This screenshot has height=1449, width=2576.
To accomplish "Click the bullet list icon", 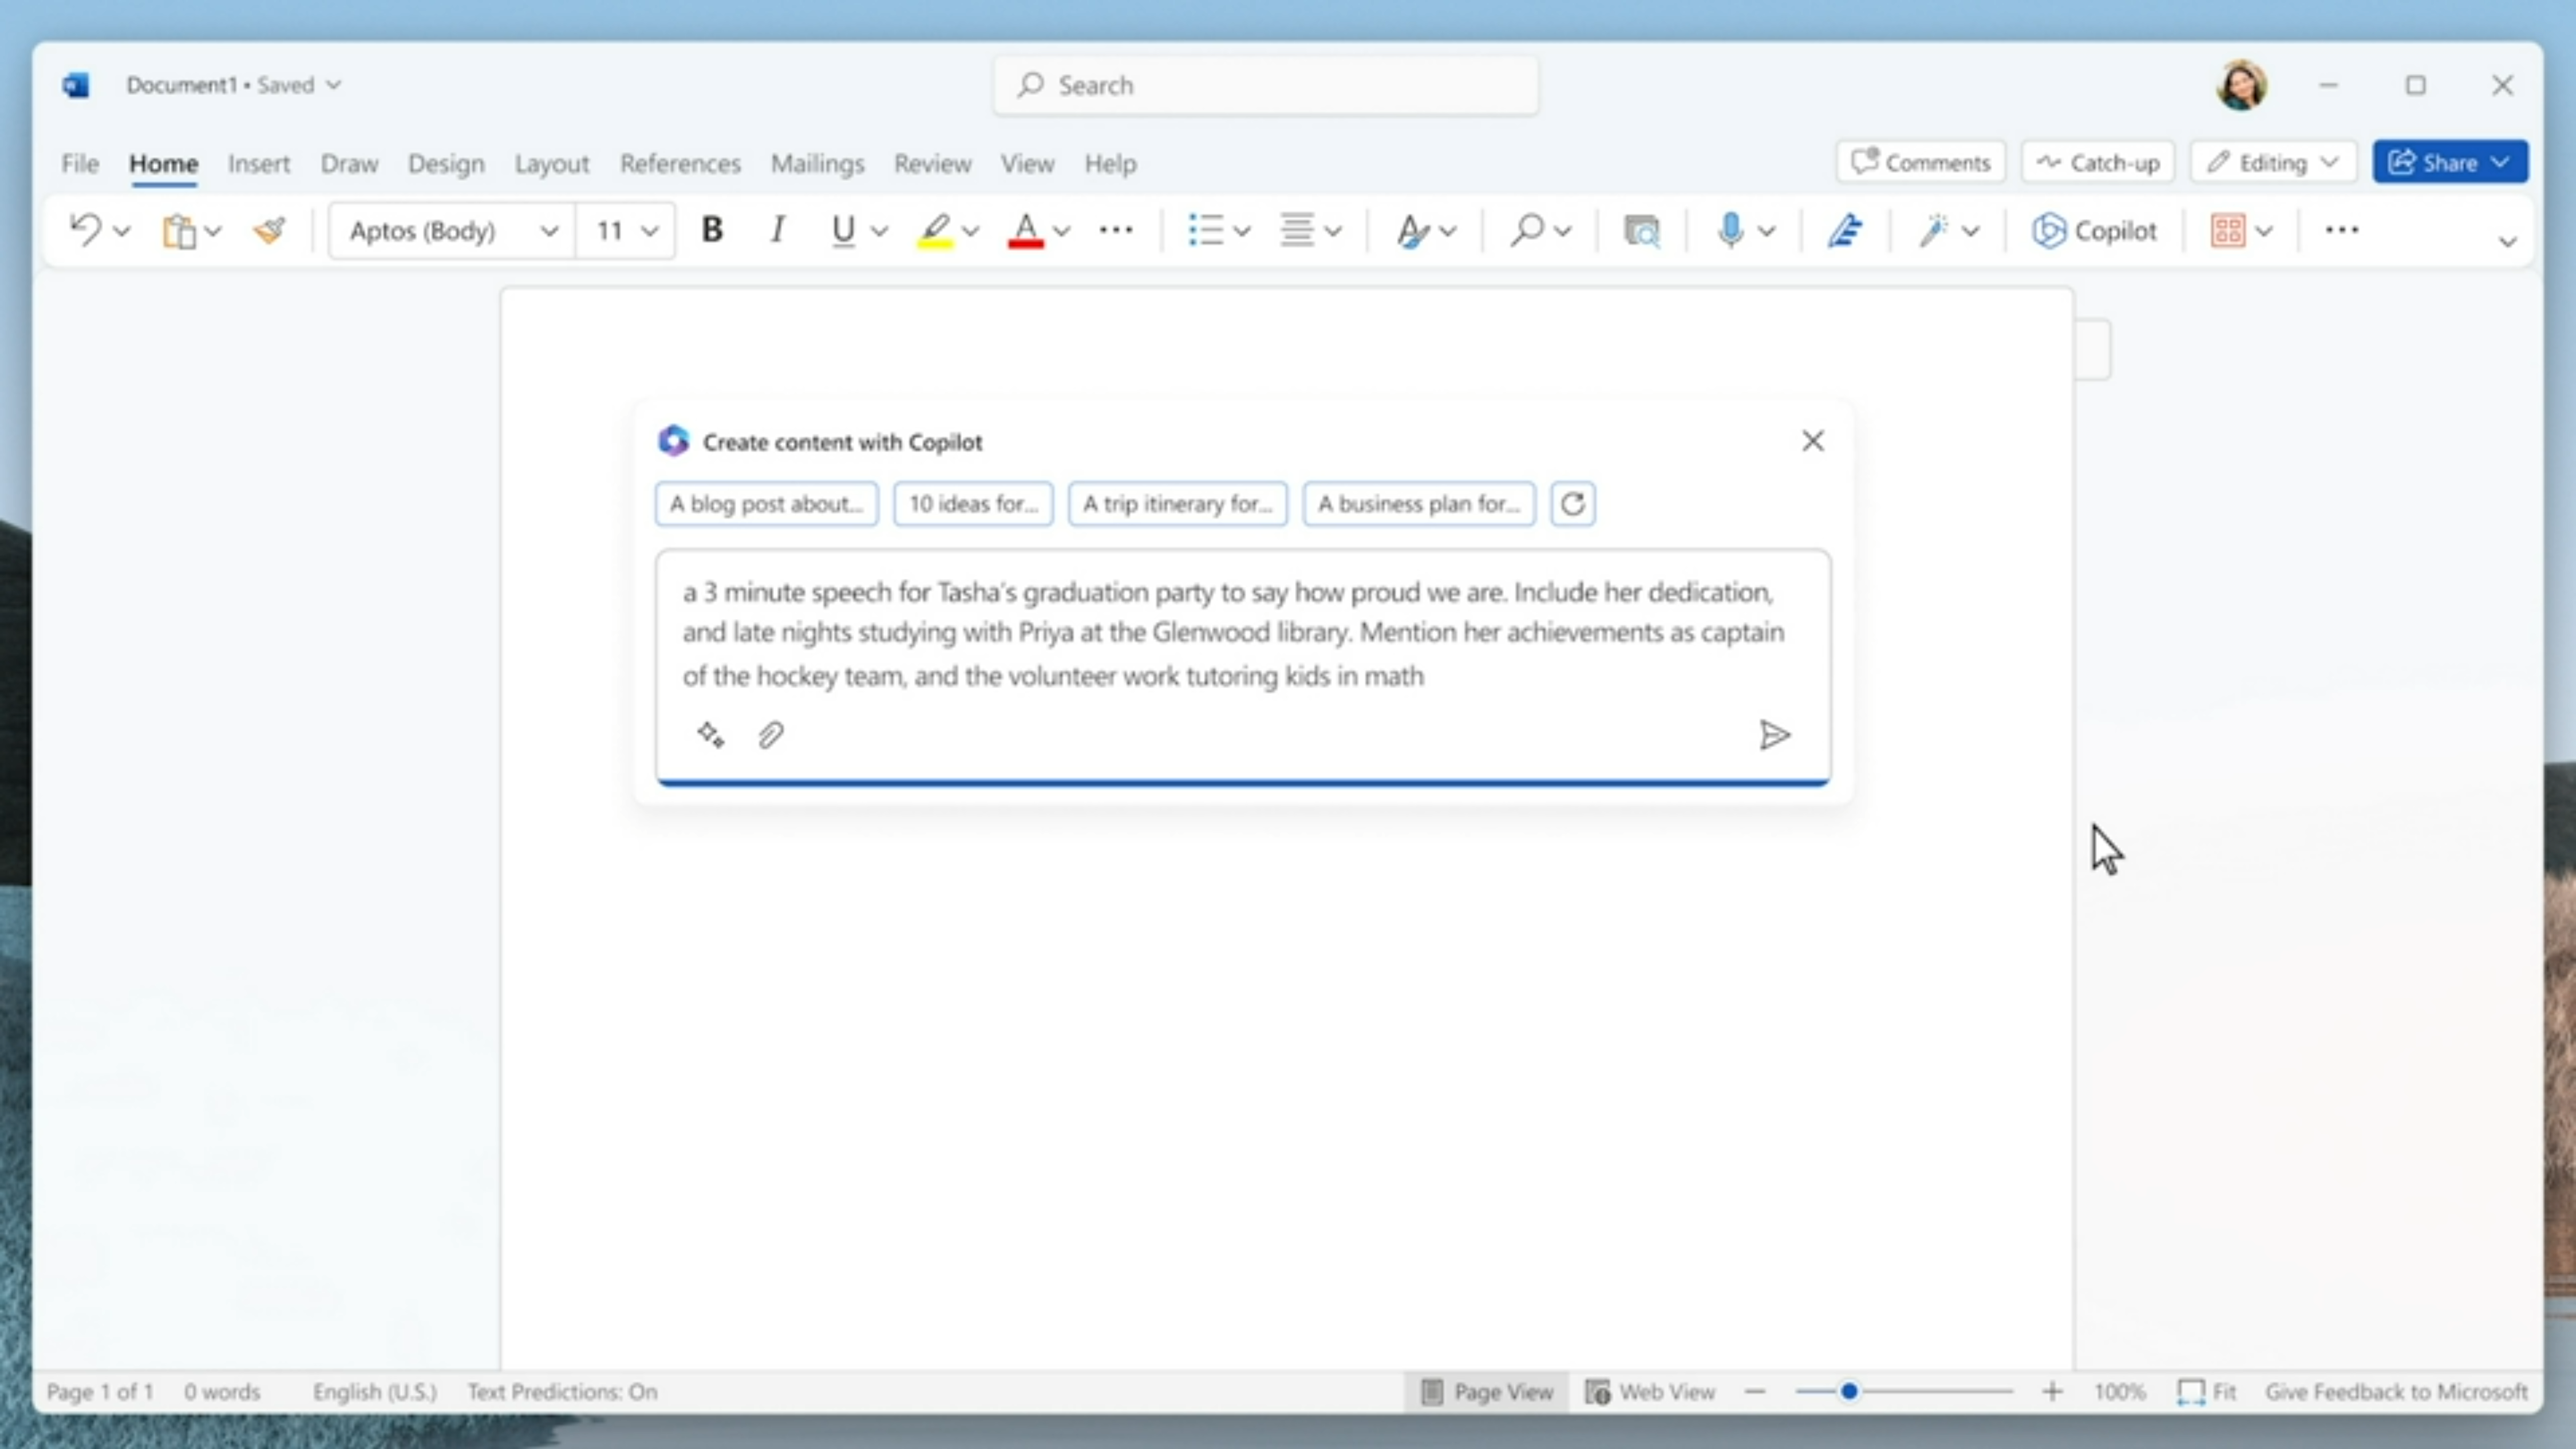I will pos(1205,231).
